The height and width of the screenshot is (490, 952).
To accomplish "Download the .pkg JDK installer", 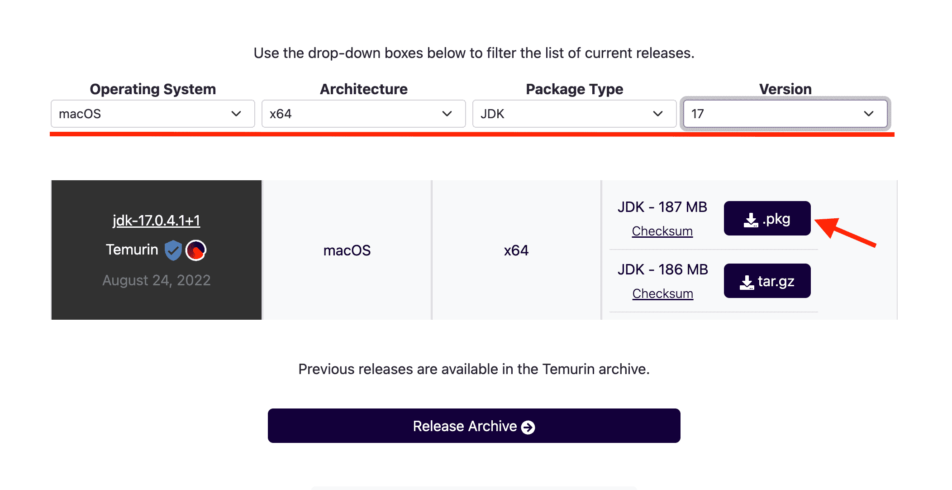I will click(x=767, y=219).
